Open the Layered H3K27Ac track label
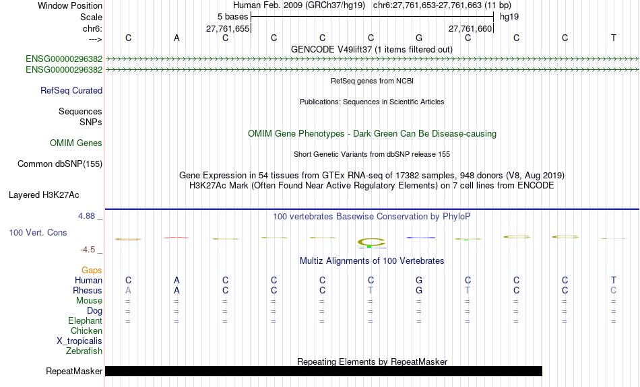 (44, 195)
